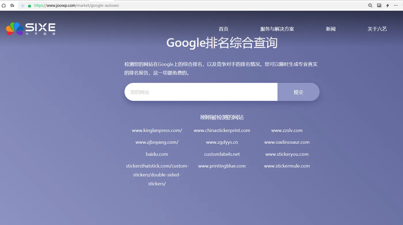The image size is (403, 225).
Task: Open www.zjboyang.com/ link
Action: click(157, 142)
